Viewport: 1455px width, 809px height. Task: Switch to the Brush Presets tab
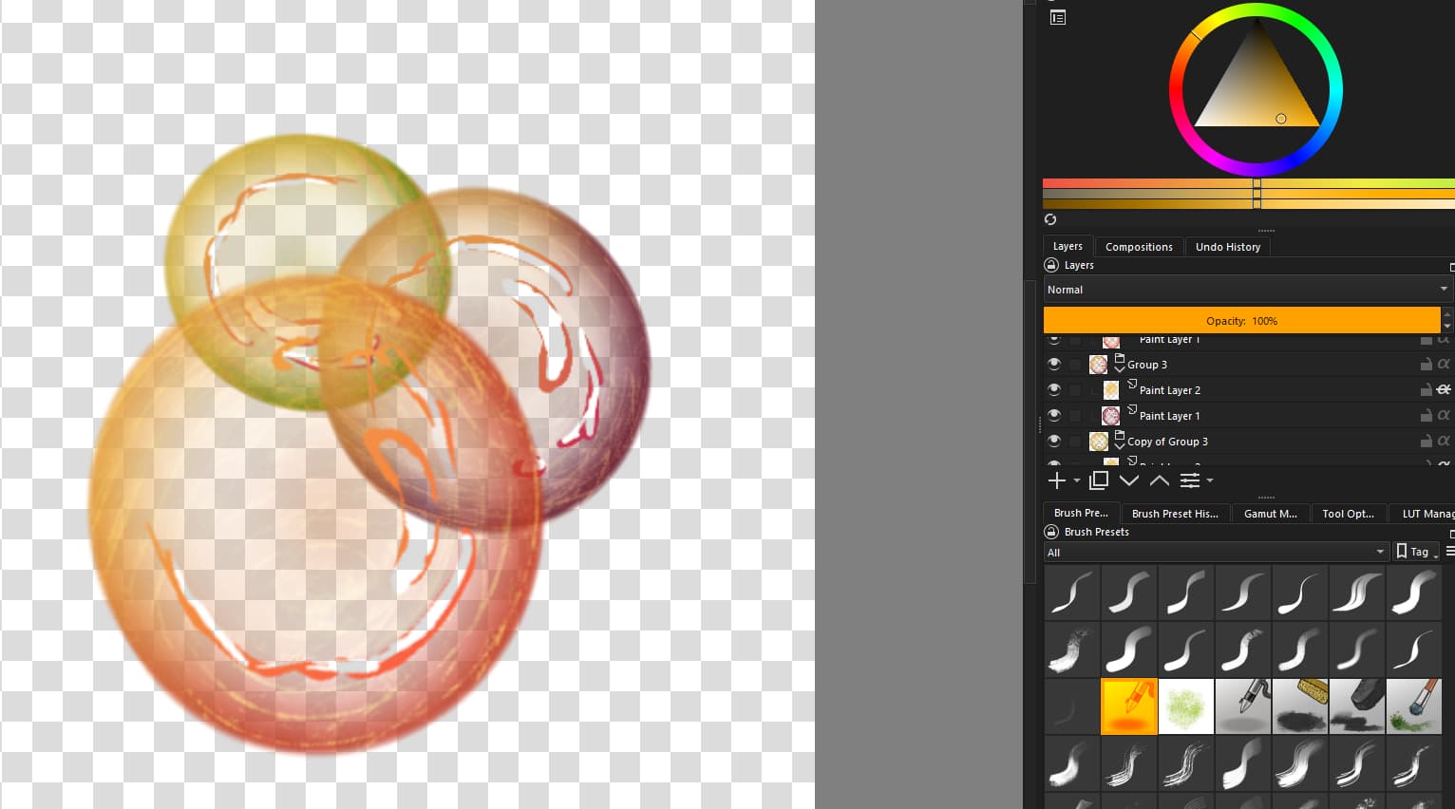tap(1081, 513)
